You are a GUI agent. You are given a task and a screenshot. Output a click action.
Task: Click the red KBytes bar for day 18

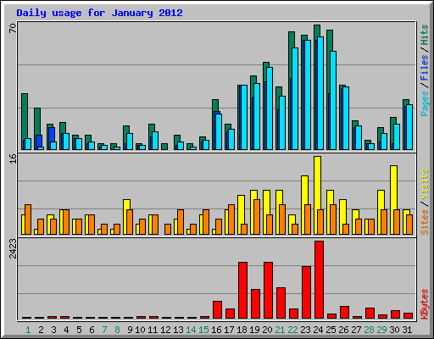click(243, 291)
